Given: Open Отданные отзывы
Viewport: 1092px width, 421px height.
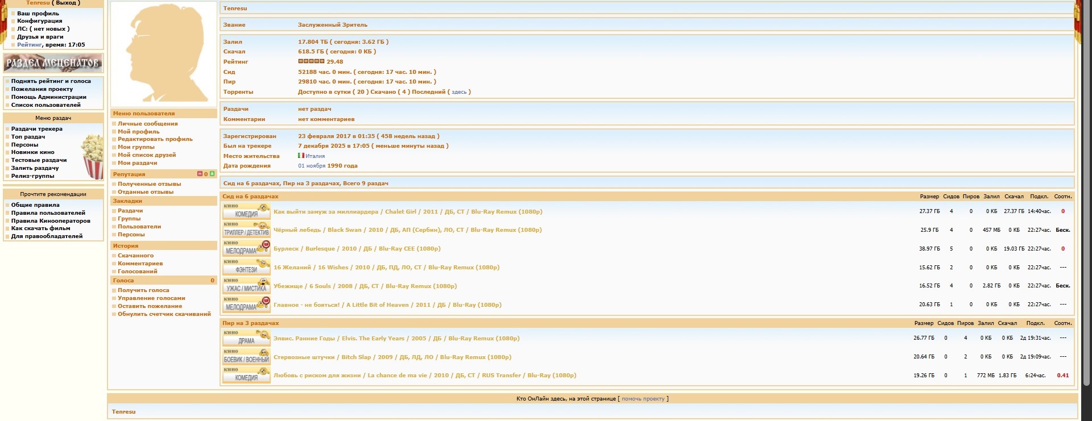Looking at the screenshot, I should (x=146, y=192).
